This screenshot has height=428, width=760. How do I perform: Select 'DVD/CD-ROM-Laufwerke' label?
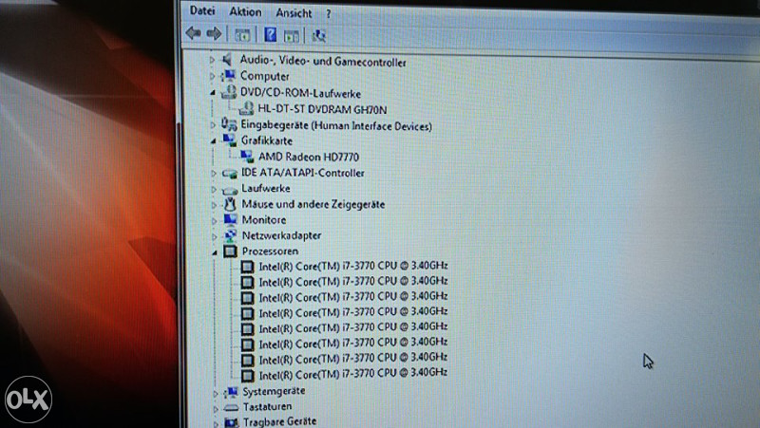click(x=300, y=93)
